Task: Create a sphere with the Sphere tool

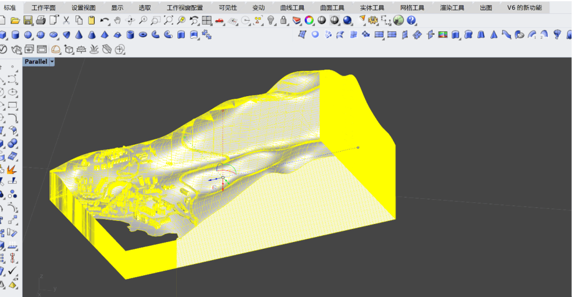Action: [28, 35]
